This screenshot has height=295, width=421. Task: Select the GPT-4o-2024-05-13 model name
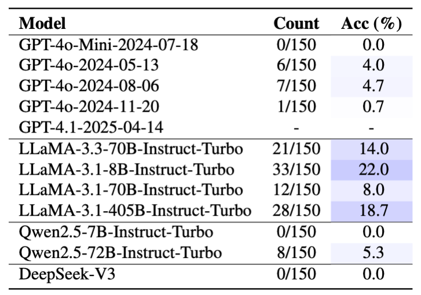(89, 65)
